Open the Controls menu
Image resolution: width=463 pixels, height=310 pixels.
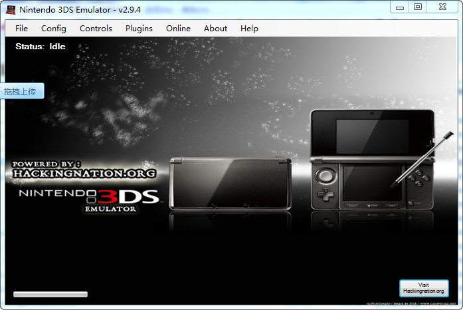[96, 29]
